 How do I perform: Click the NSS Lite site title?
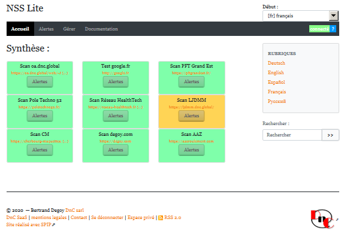click(25, 8)
